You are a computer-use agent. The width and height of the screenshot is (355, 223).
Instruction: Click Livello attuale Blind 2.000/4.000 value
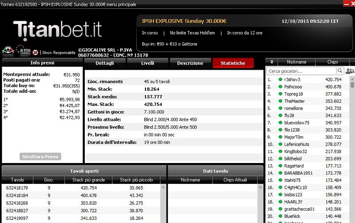(170, 119)
